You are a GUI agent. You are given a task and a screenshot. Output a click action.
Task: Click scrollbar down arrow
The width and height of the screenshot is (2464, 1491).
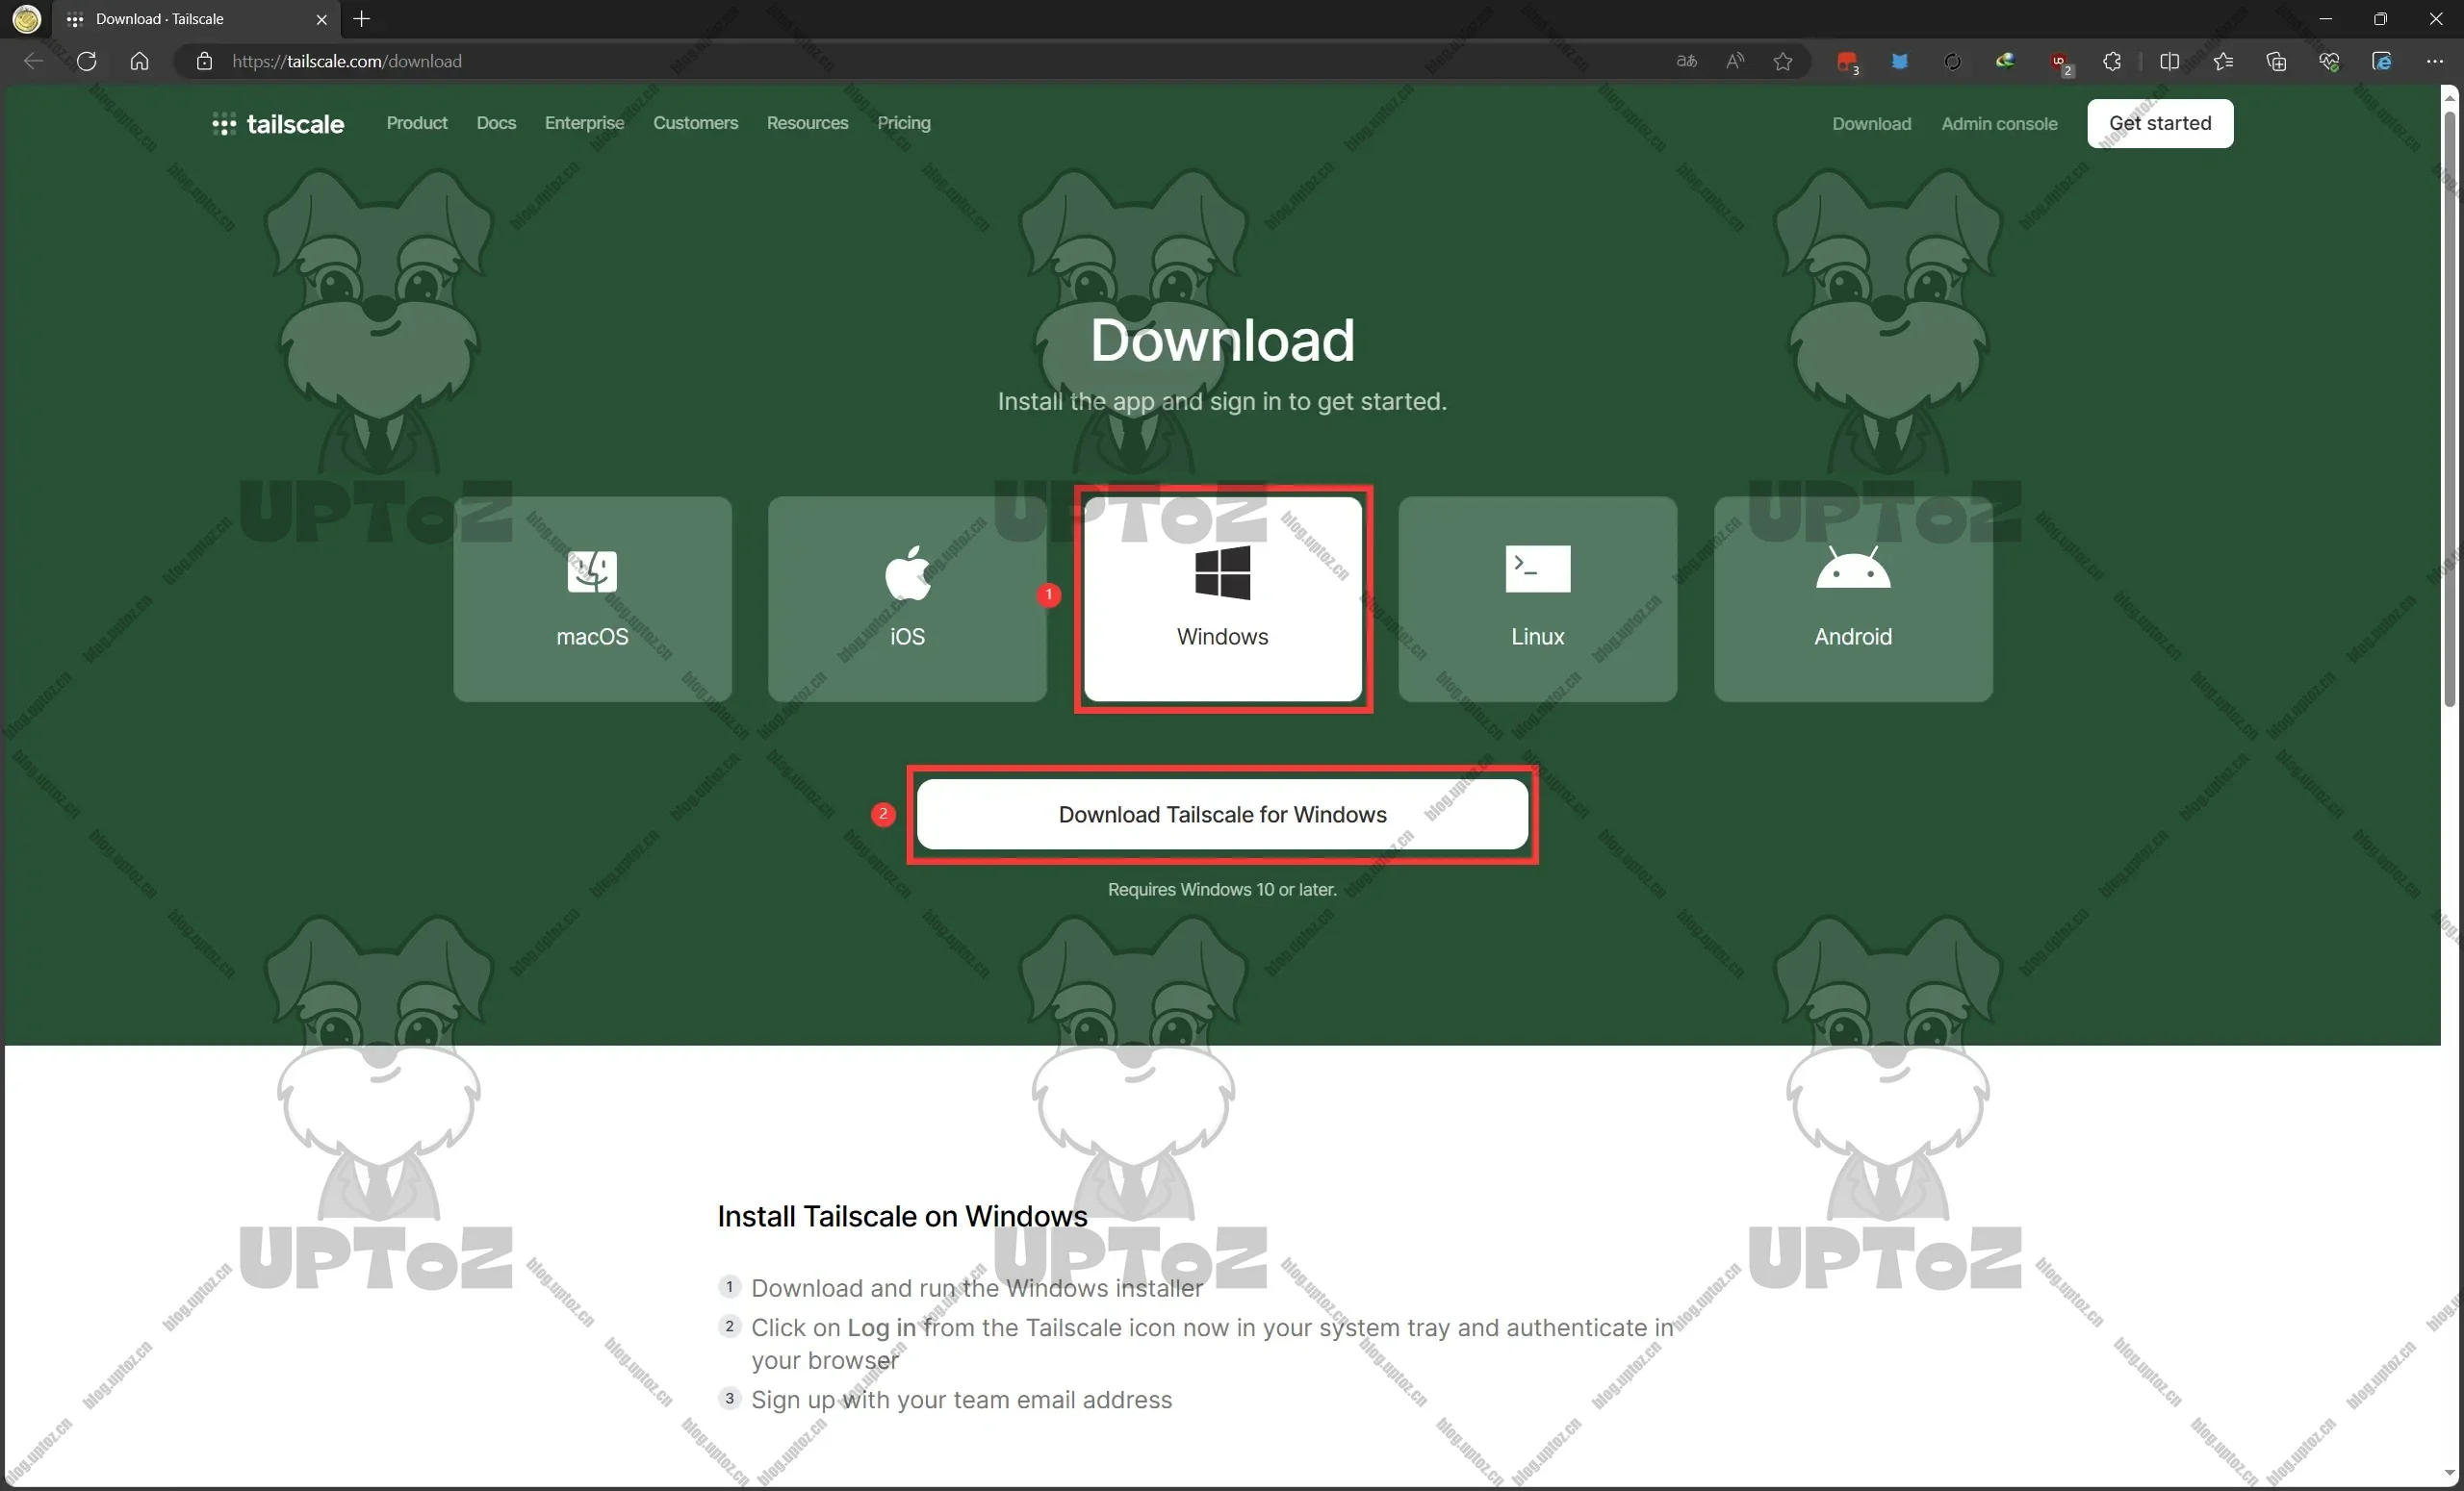(2450, 1473)
